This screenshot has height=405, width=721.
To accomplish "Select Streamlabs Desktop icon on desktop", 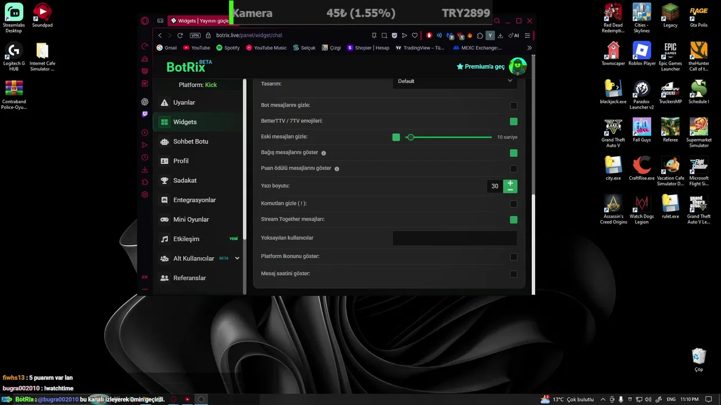I will (14, 18).
